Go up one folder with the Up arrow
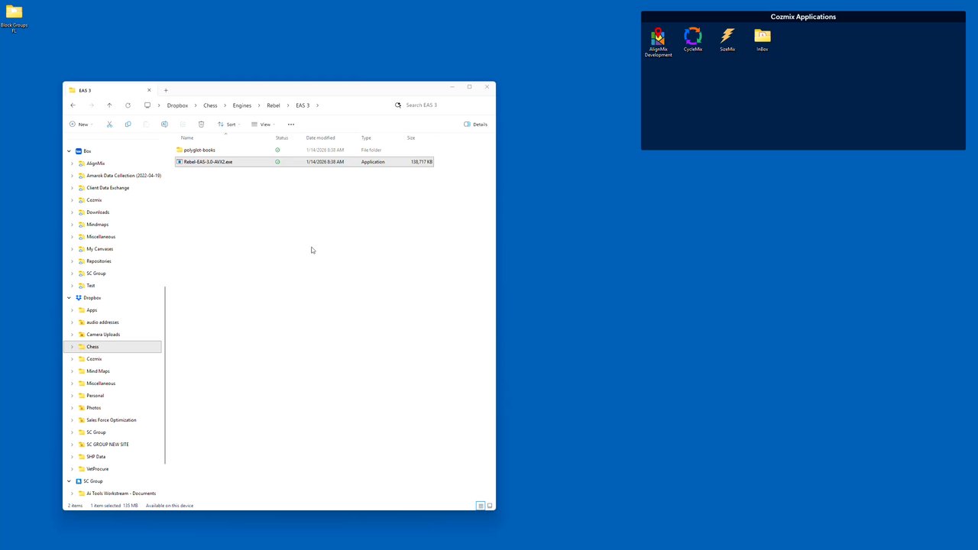 click(x=109, y=105)
